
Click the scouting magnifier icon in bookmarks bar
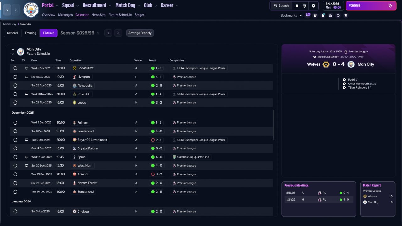(330, 15)
